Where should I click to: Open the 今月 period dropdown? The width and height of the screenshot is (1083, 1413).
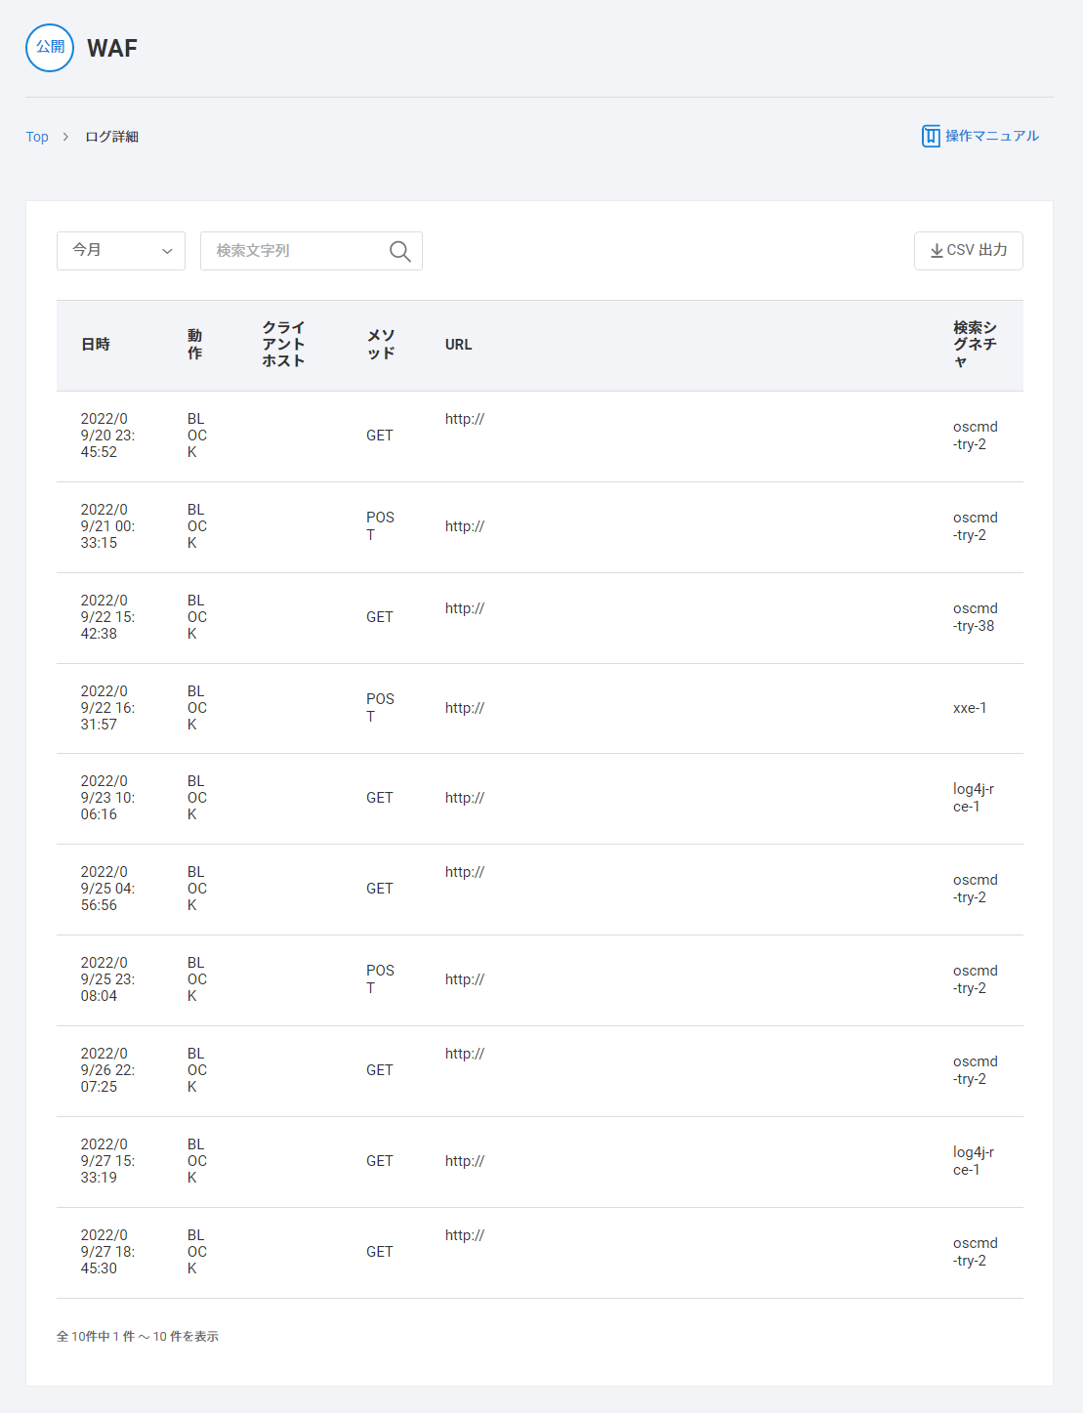coord(121,251)
